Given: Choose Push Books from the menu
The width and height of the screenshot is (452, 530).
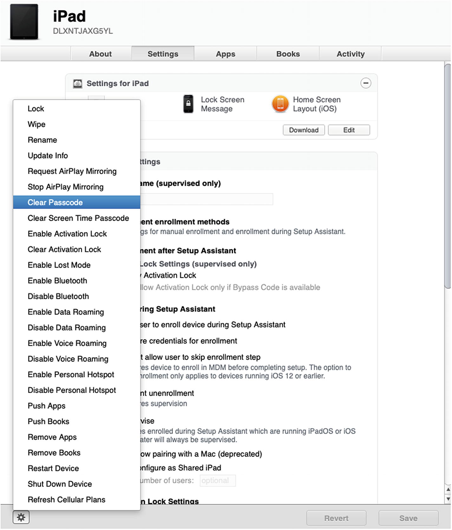Looking at the screenshot, I should 77,422.
